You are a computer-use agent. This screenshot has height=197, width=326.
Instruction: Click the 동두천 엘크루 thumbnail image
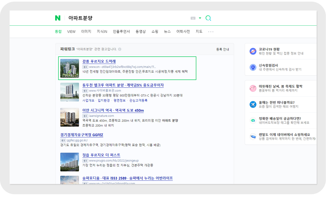point(70,92)
